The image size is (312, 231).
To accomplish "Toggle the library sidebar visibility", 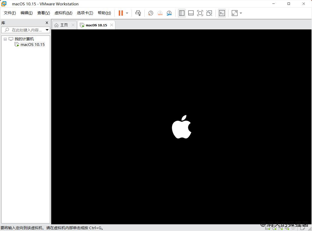I will [182, 13].
